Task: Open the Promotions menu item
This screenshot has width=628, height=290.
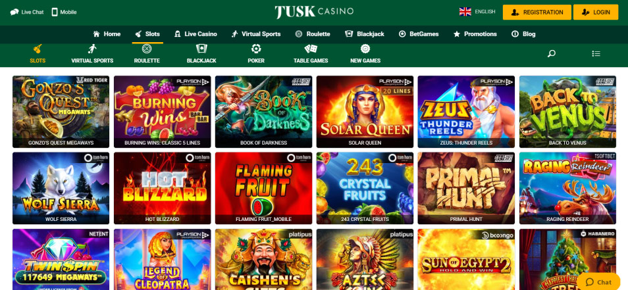Action: pos(475,34)
